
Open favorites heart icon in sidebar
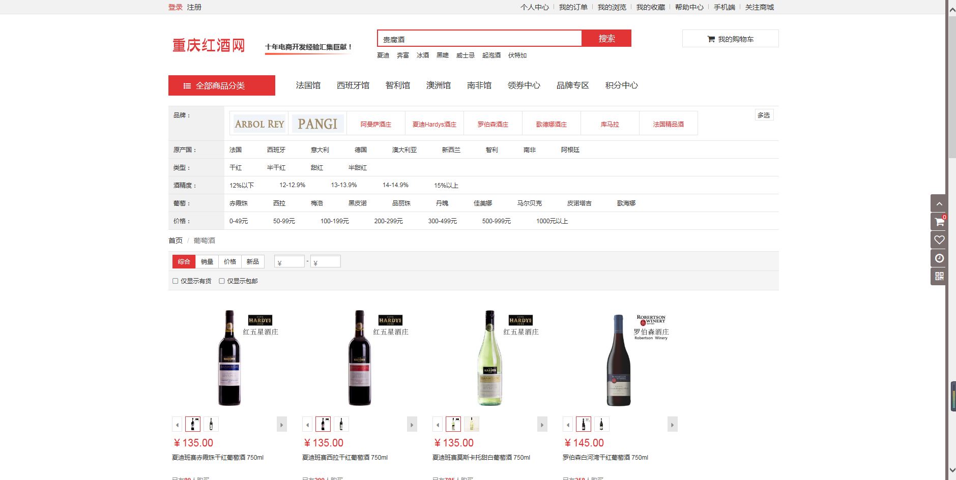[x=939, y=240]
